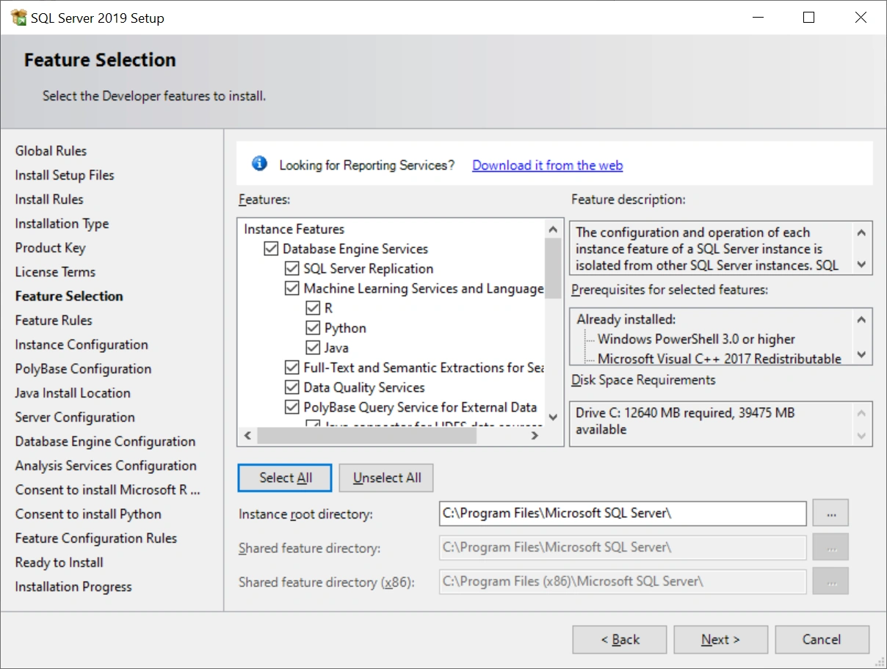Select Already installed in the prerequisites tree
Image resolution: width=887 pixels, height=669 pixels.
(626, 319)
